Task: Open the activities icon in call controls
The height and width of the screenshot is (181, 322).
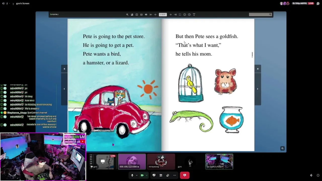Action: coord(161,175)
